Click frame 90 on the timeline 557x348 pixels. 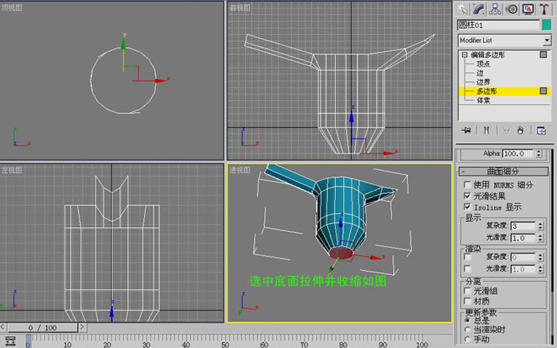383,345
